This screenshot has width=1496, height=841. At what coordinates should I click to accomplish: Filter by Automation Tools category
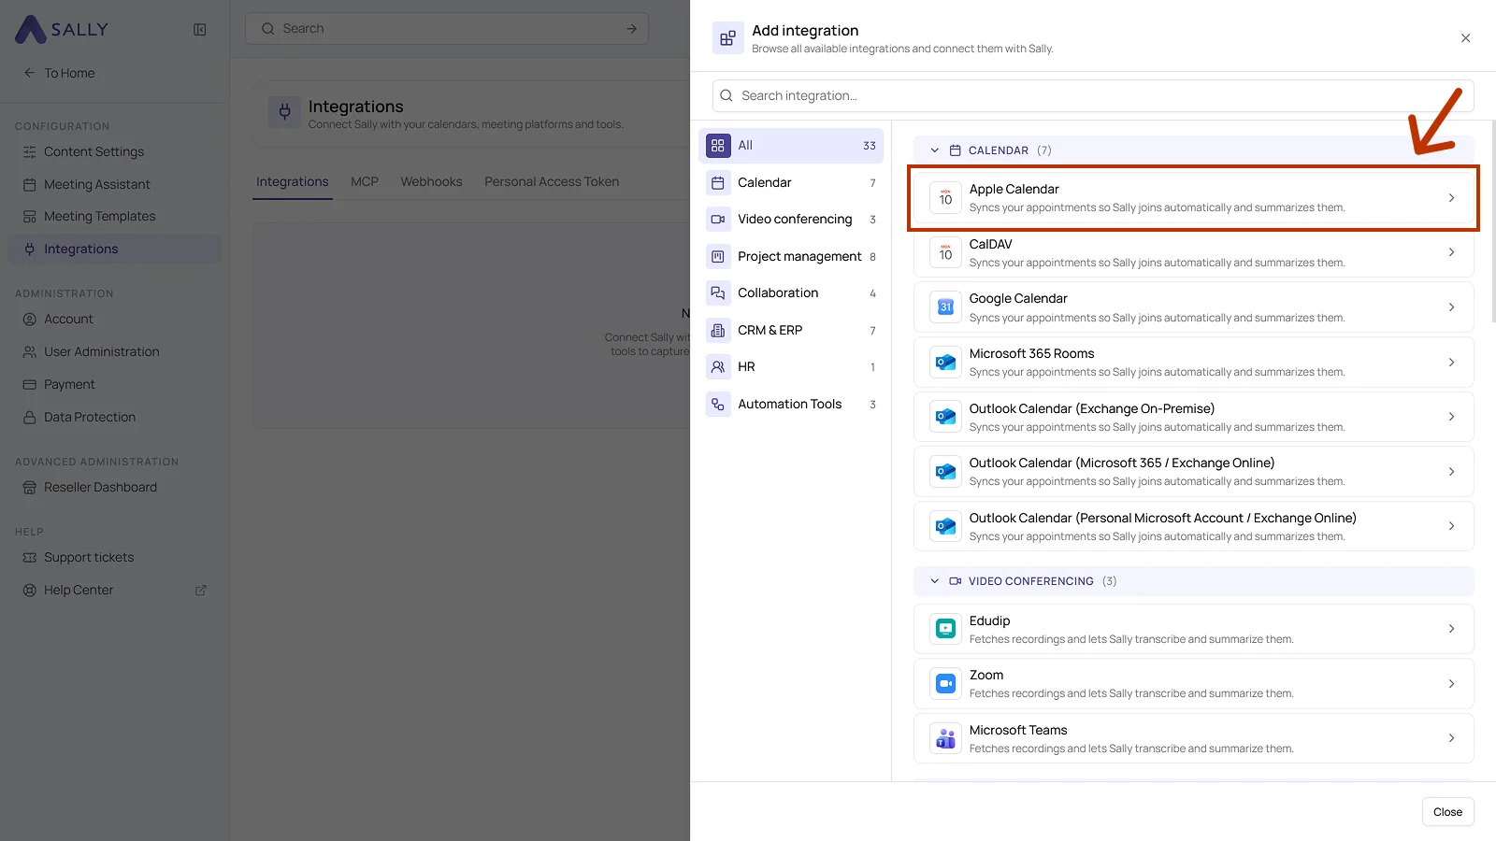[x=791, y=404]
